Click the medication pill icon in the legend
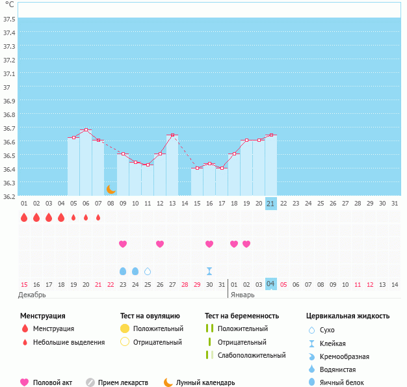This screenshot has width=407, height=387. tap(90, 382)
